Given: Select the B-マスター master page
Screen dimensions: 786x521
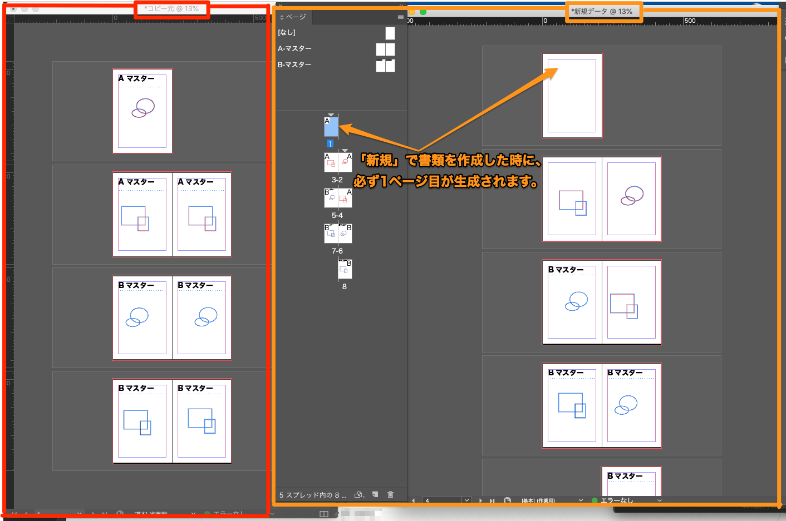Looking at the screenshot, I should pos(294,64).
